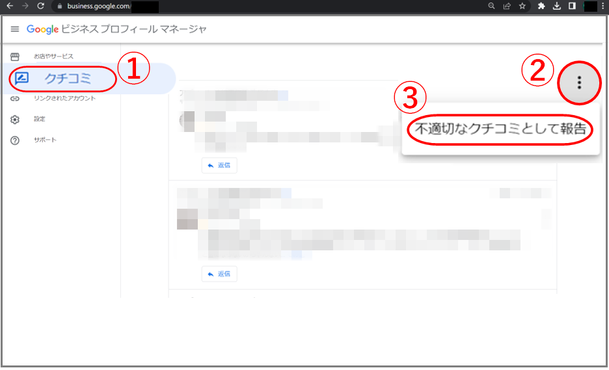Click ビジネス プロフィール マネージャ title
Viewport: 609px width, 370px height.
click(x=133, y=29)
